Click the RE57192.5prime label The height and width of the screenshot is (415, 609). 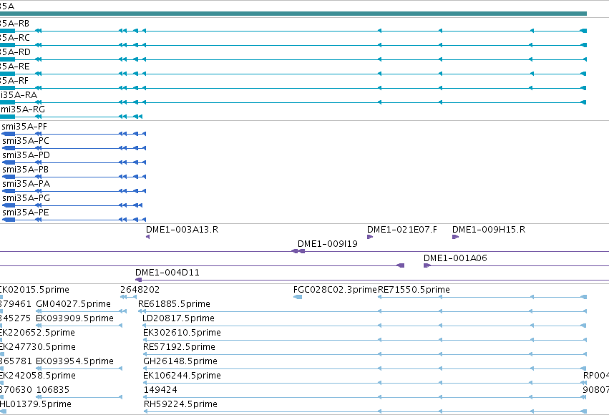tap(179, 347)
